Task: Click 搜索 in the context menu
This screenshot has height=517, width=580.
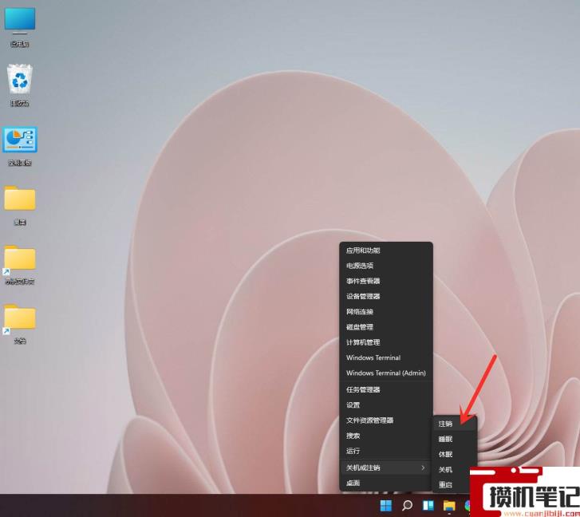Action: pos(386,436)
